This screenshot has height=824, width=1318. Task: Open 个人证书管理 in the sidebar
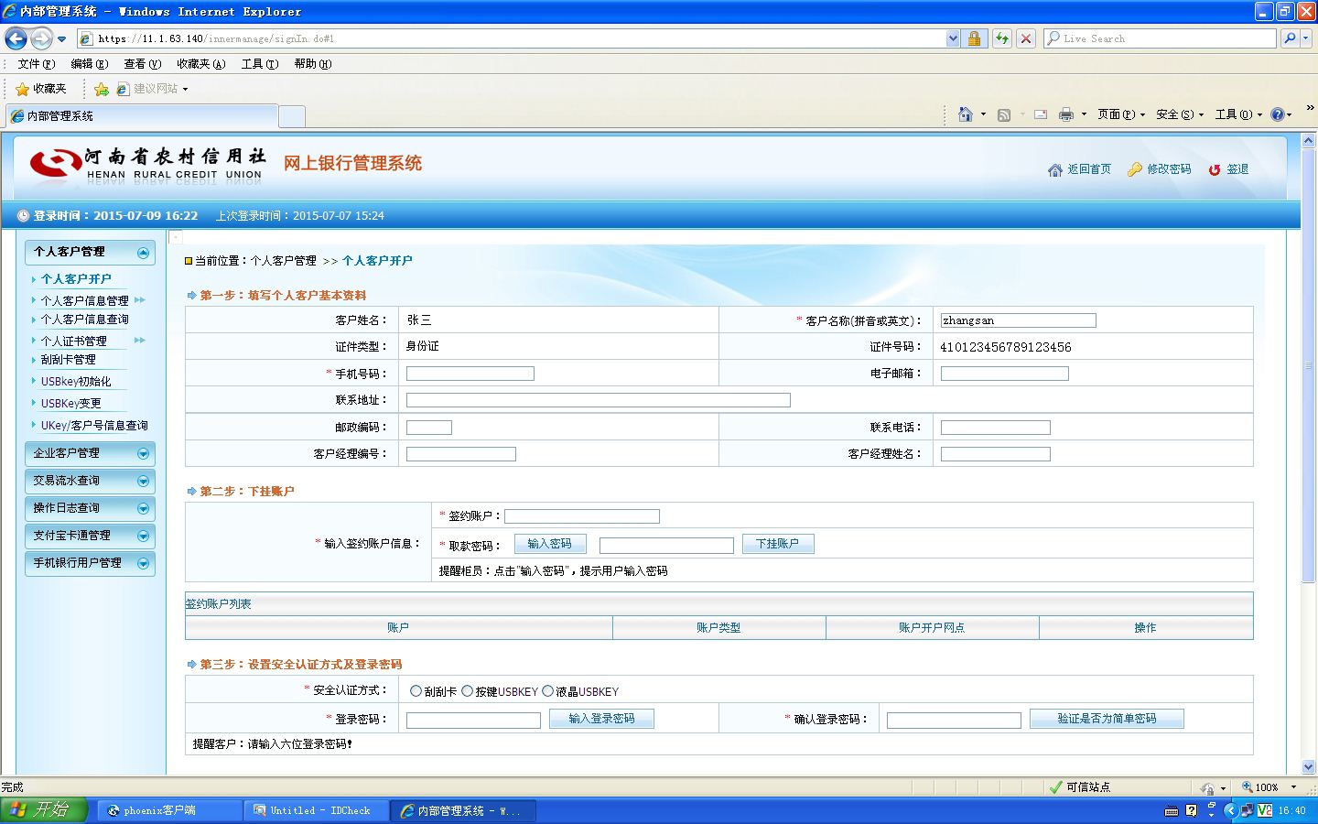(74, 341)
